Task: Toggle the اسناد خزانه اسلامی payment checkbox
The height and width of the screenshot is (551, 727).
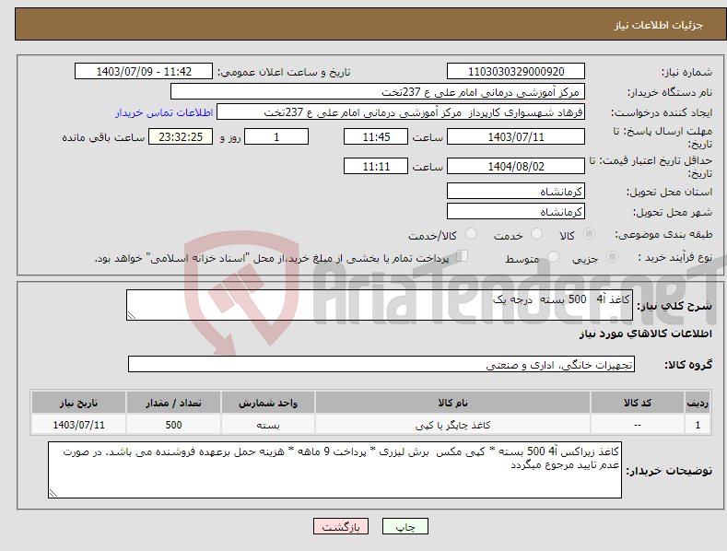Action: [x=463, y=255]
